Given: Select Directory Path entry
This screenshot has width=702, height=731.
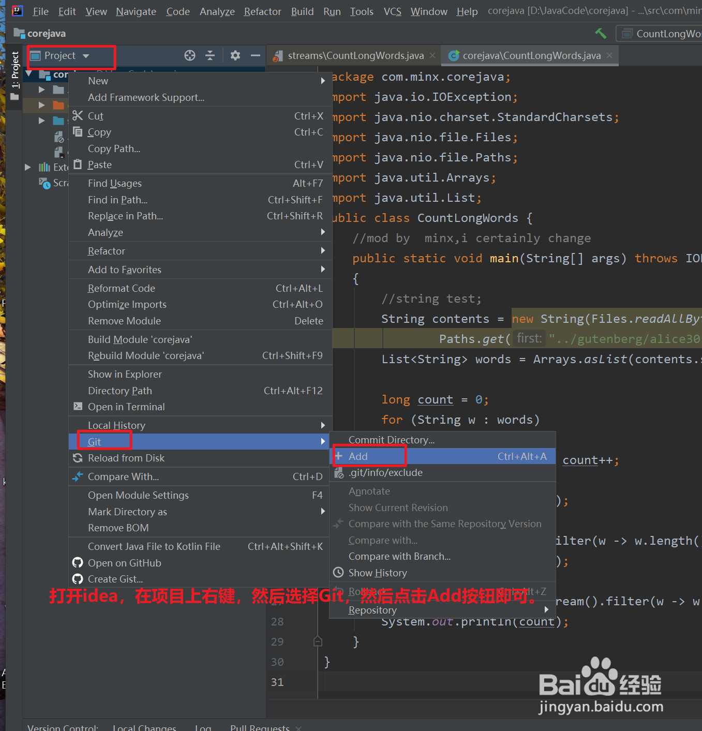Looking at the screenshot, I should (200, 391).
